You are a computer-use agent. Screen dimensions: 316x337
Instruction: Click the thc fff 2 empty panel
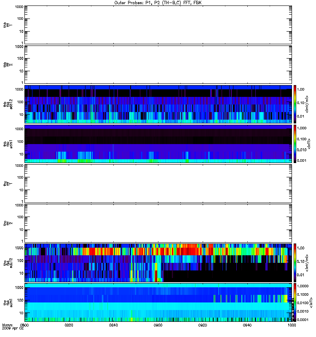tap(158, 223)
